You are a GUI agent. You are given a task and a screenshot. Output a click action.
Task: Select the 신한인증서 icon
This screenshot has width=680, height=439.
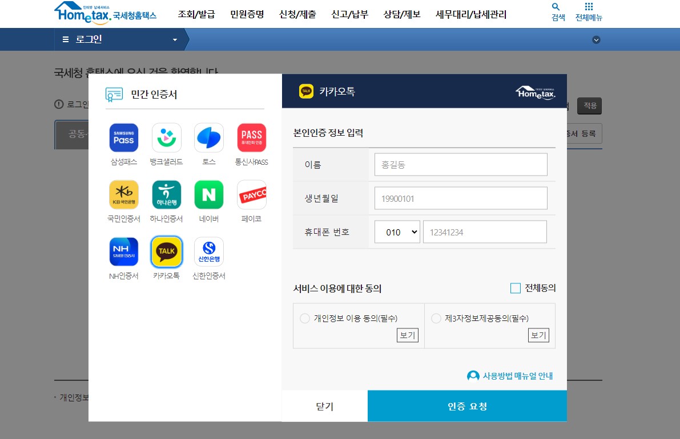tap(208, 251)
